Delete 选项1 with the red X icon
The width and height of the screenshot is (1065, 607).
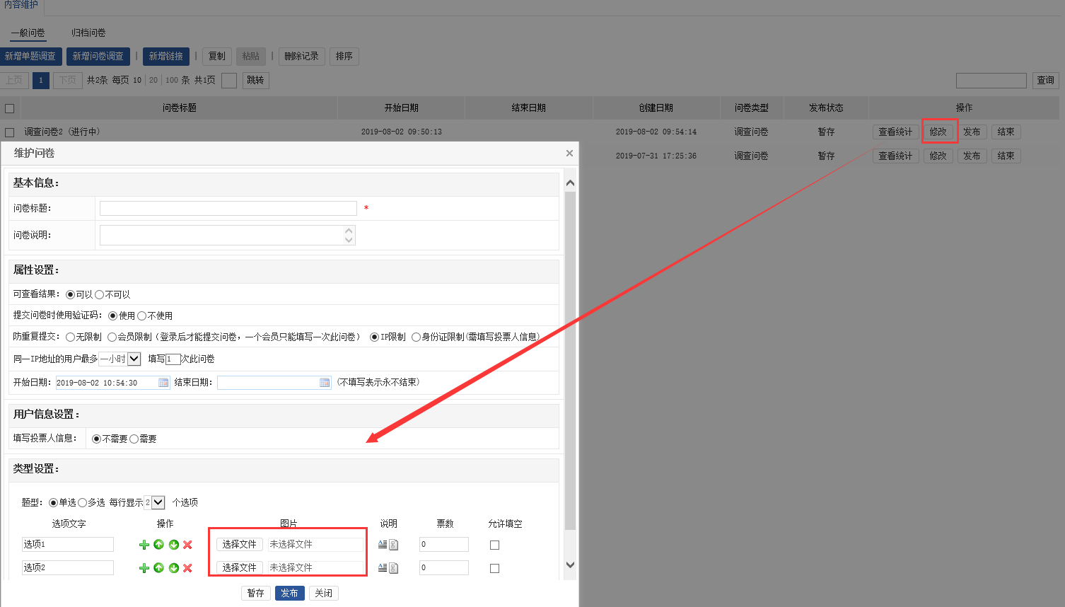coord(187,545)
